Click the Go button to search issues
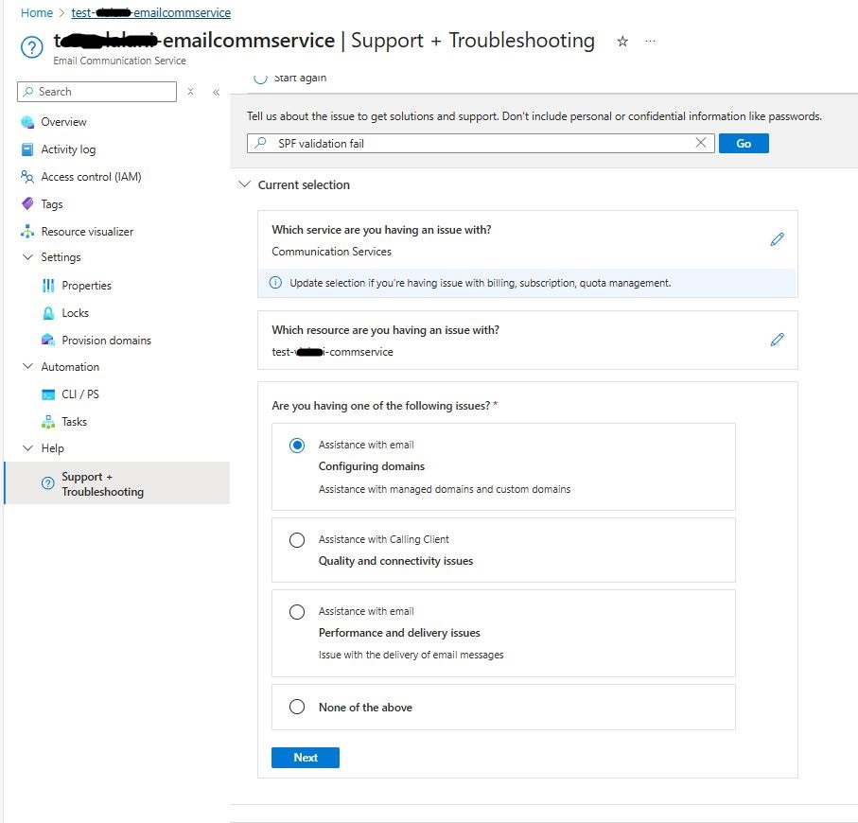Image resolution: width=858 pixels, height=823 pixels. (x=744, y=143)
